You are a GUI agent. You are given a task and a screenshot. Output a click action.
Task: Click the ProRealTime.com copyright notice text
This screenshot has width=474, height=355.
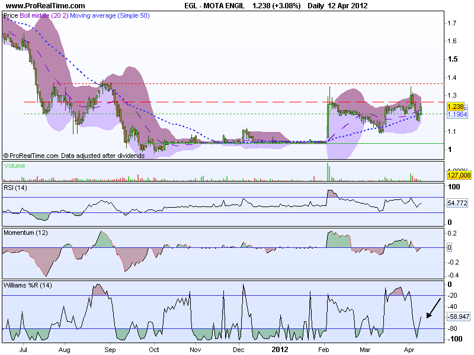(73, 156)
